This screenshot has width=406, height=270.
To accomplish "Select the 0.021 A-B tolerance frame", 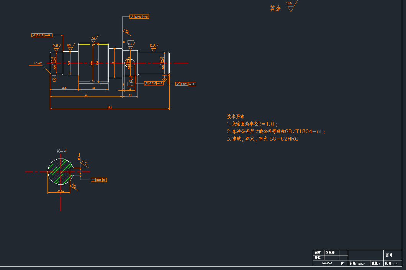I will [x=186, y=84].
